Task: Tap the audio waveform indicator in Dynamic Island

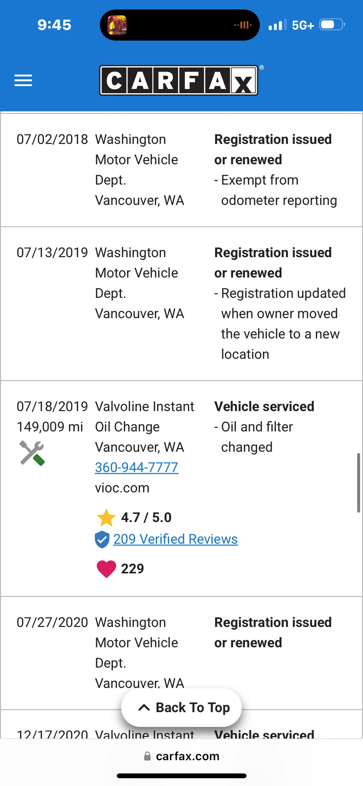Action: [x=243, y=25]
